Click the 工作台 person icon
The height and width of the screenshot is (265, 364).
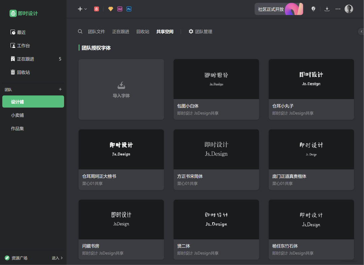(13, 46)
